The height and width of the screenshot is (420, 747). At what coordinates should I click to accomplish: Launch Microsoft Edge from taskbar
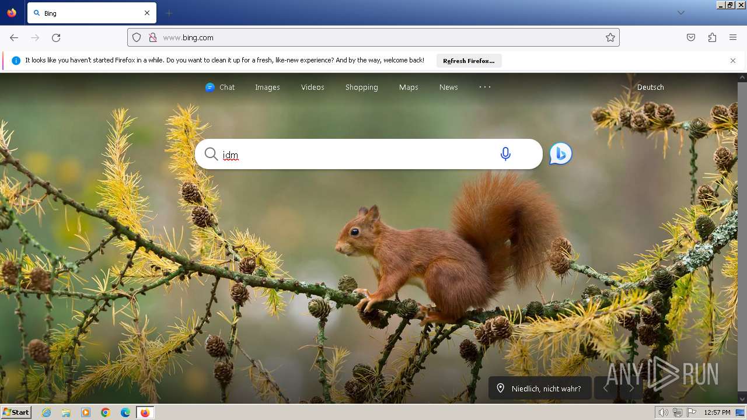125,412
